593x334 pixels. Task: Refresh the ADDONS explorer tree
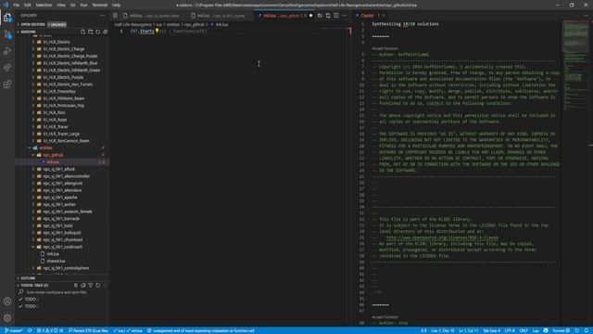pyautogui.click(x=98, y=32)
